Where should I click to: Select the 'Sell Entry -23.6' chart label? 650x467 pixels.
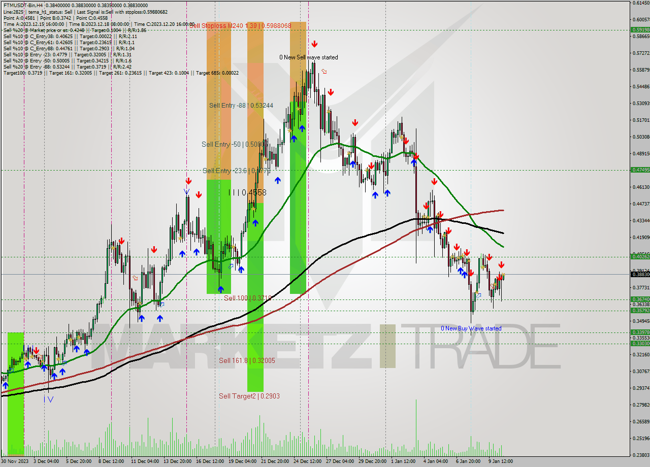pos(236,171)
